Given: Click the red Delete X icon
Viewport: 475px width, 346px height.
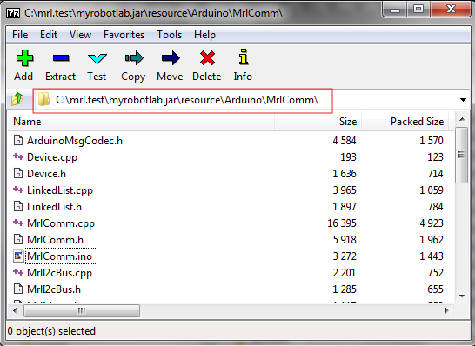Looking at the screenshot, I should click(x=207, y=58).
